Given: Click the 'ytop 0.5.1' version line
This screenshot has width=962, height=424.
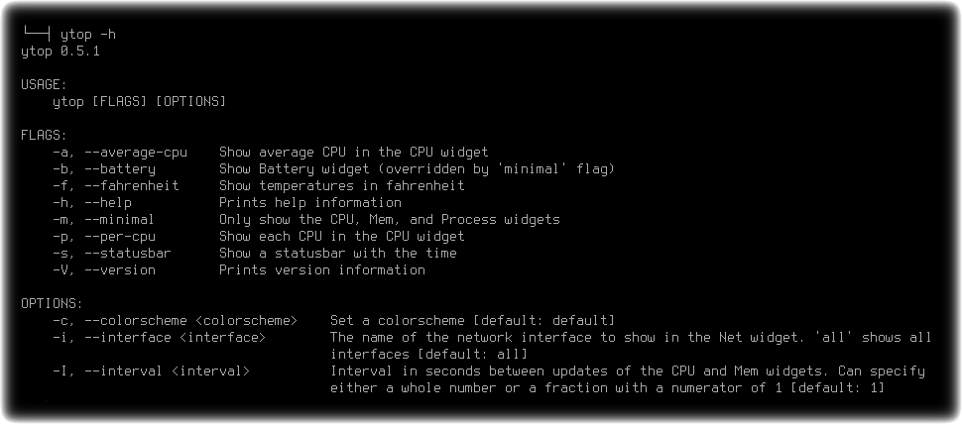Looking at the screenshot, I should (60, 52).
